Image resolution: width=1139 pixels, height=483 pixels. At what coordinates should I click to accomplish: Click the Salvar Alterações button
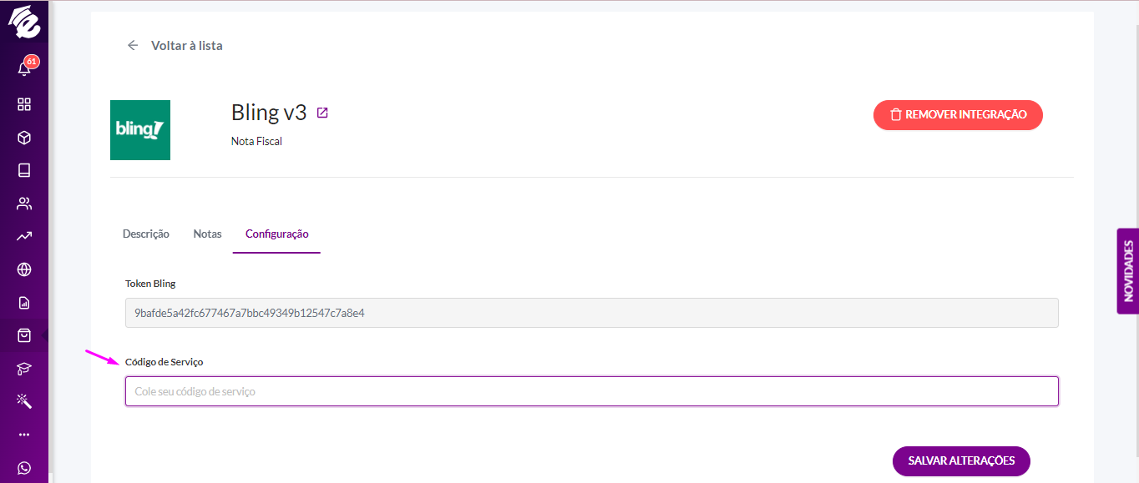pyautogui.click(x=961, y=460)
